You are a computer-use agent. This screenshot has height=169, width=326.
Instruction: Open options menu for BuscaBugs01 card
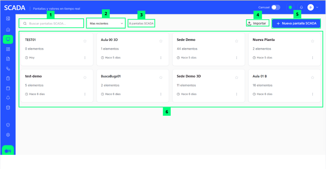coord(161,94)
